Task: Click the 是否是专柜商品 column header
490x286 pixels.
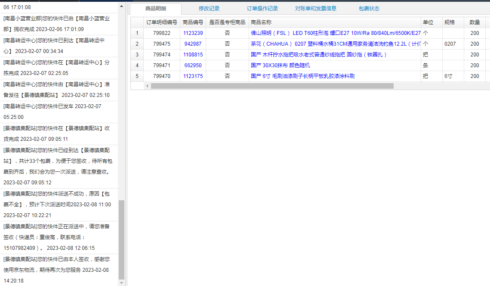Action: click(227, 22)
